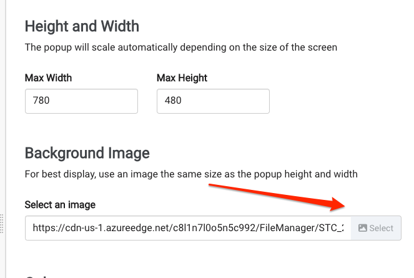Viewport: 414px width, 278px height.
Task: Focus the Max Height field showing 480
Action: (213, 101)
